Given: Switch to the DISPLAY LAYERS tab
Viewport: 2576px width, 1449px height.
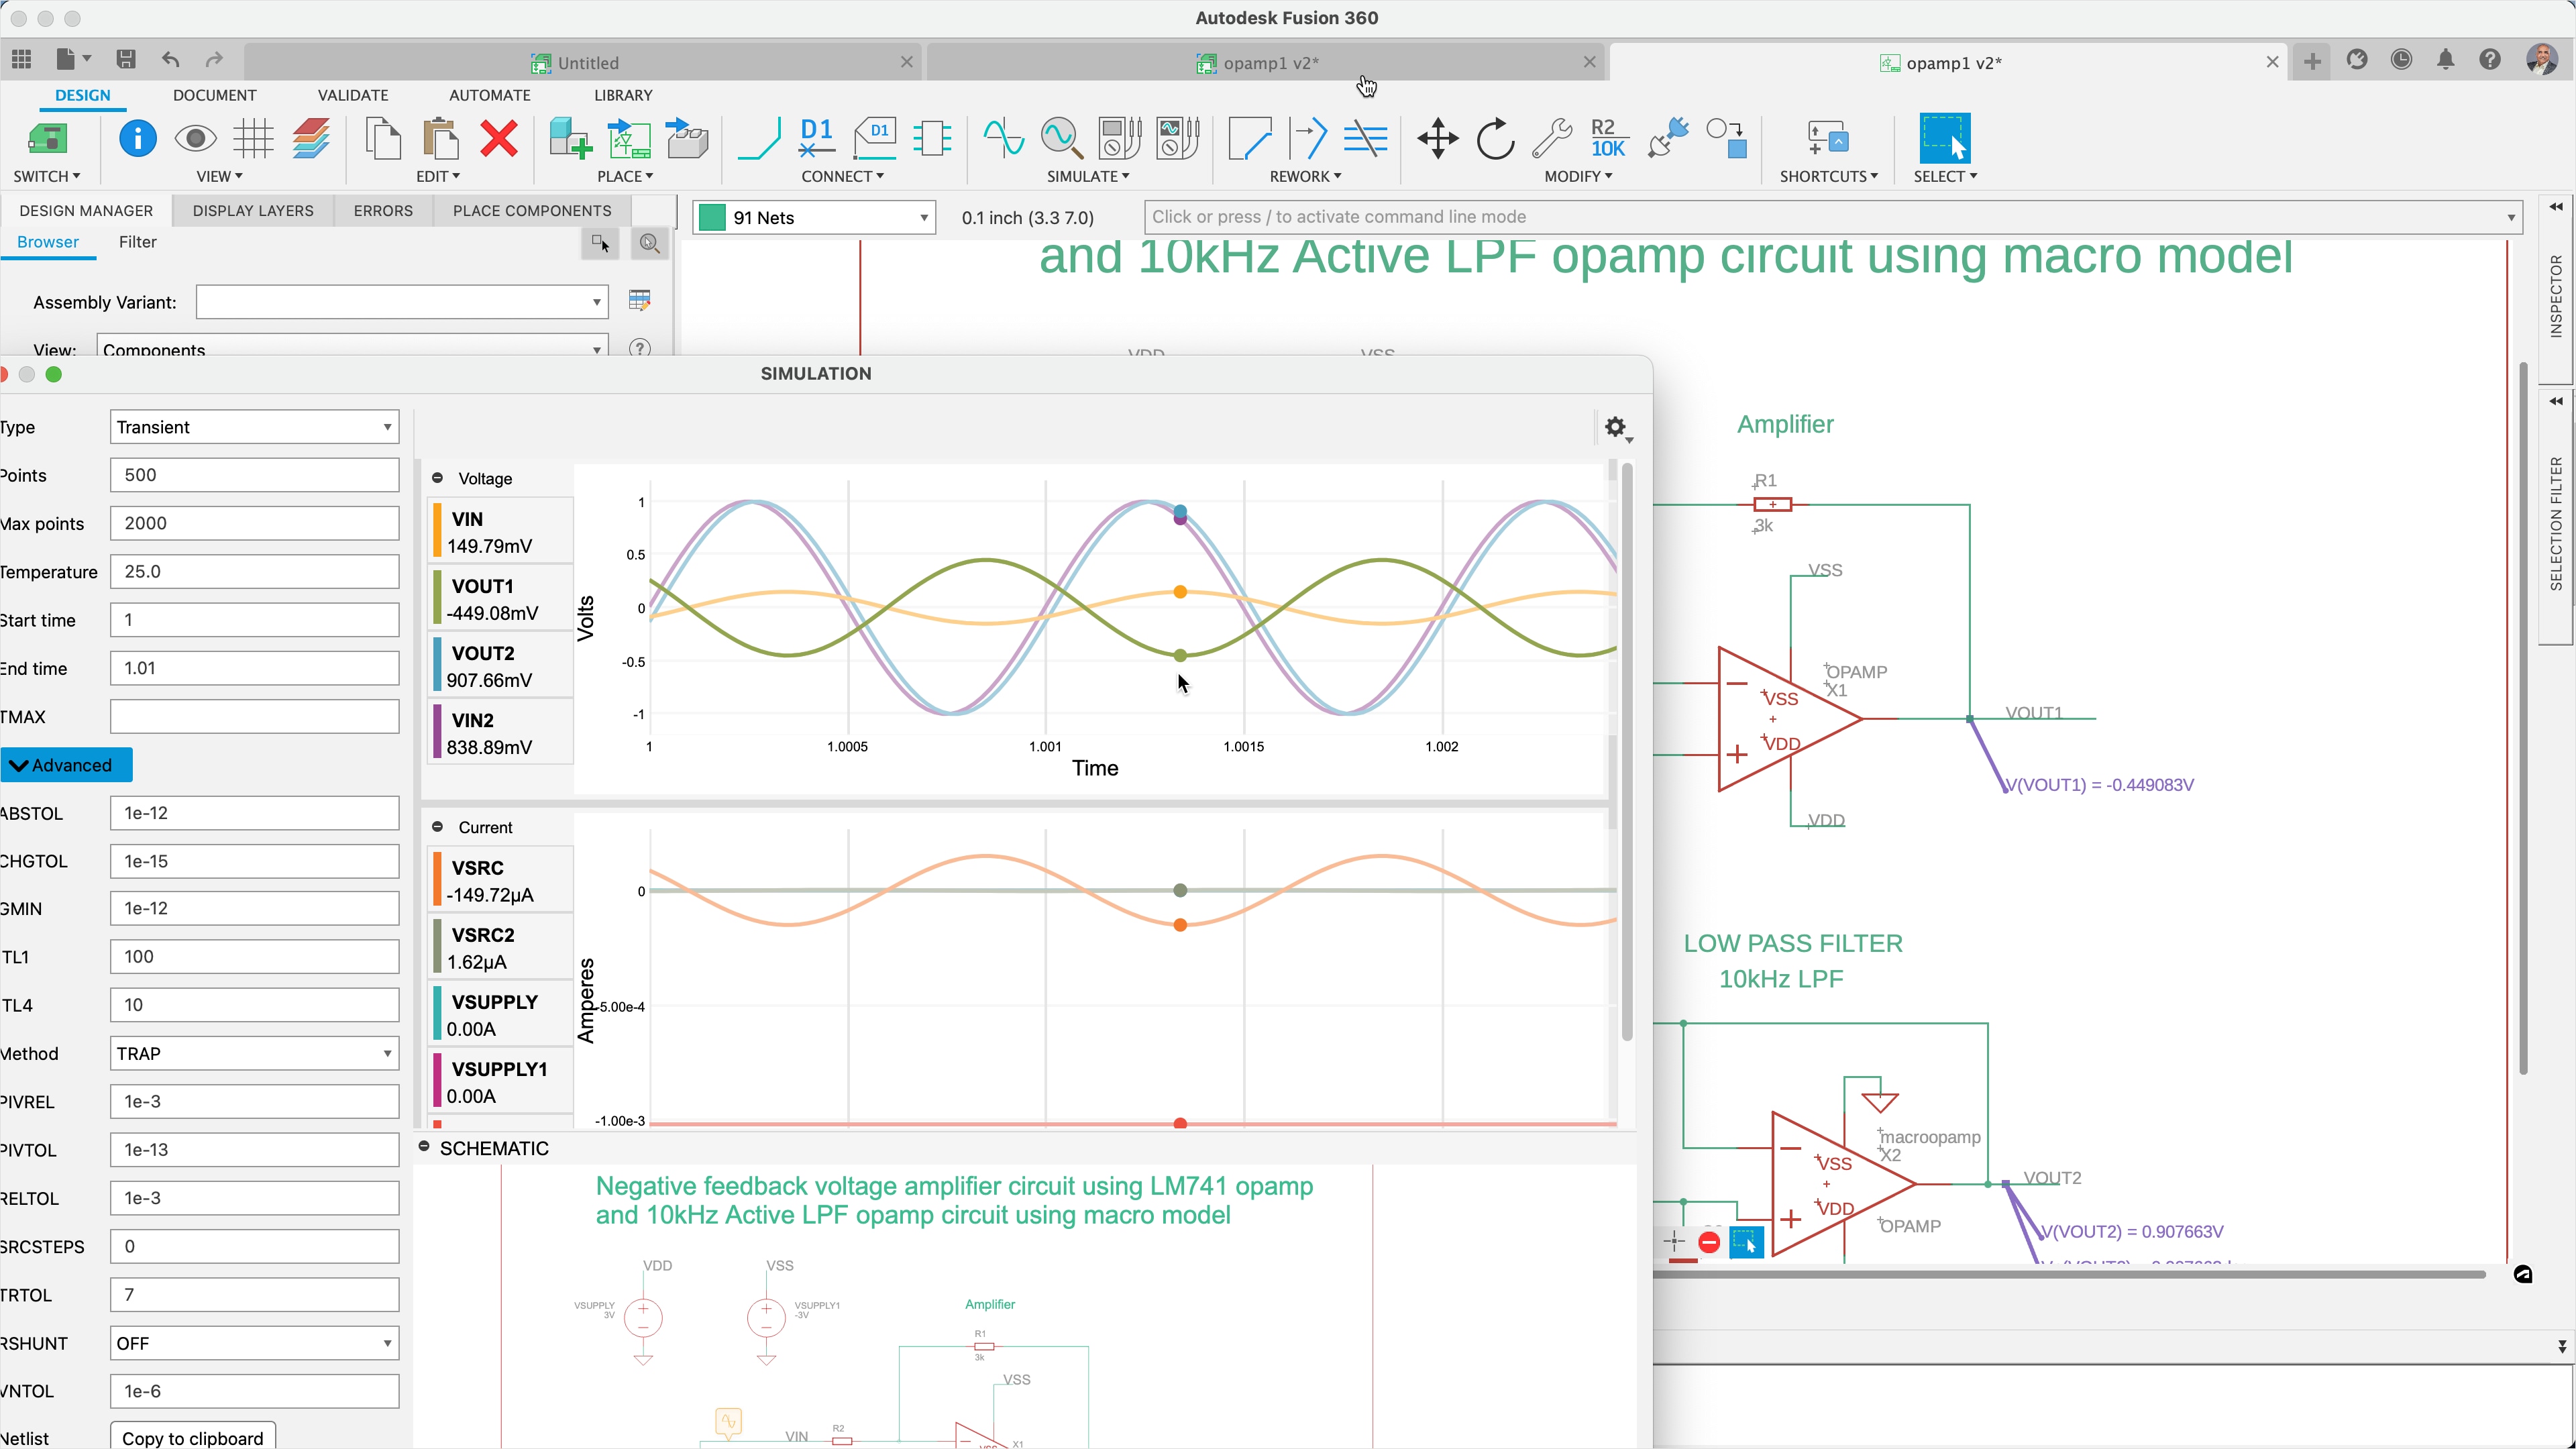Looking at the screenshot, I should (x=252, y=210).
